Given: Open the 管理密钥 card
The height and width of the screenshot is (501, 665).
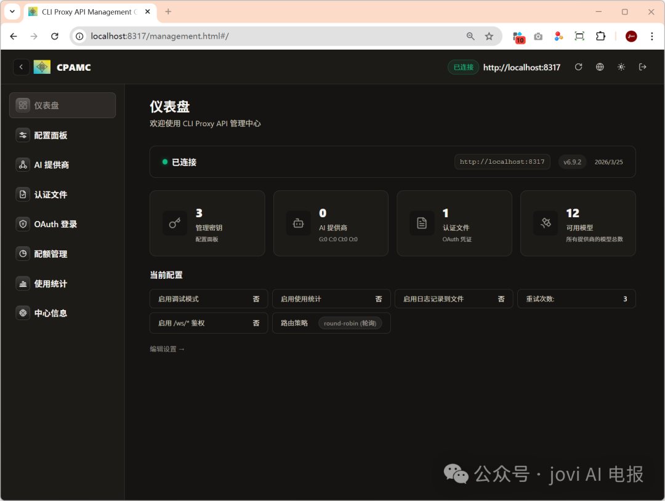Looking at the screenshot, I should tap(208, 223).
